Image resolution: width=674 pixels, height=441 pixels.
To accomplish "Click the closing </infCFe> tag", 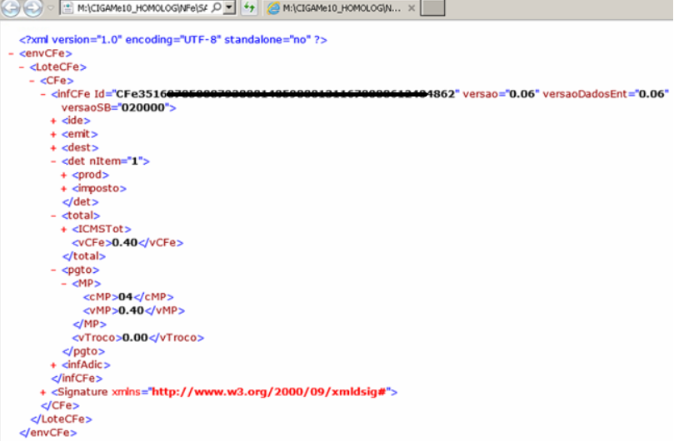I will pos(77,379).
